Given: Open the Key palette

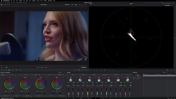Looking at the screenshot, I should tap(105, 70).
